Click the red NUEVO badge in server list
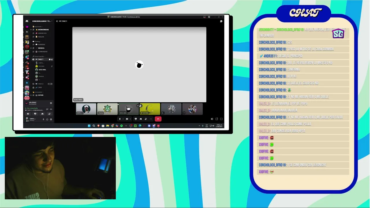 27,98
